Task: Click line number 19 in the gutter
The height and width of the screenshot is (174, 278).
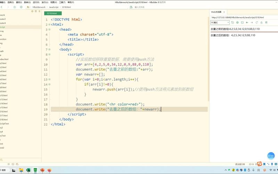Action: pos(46,109)
